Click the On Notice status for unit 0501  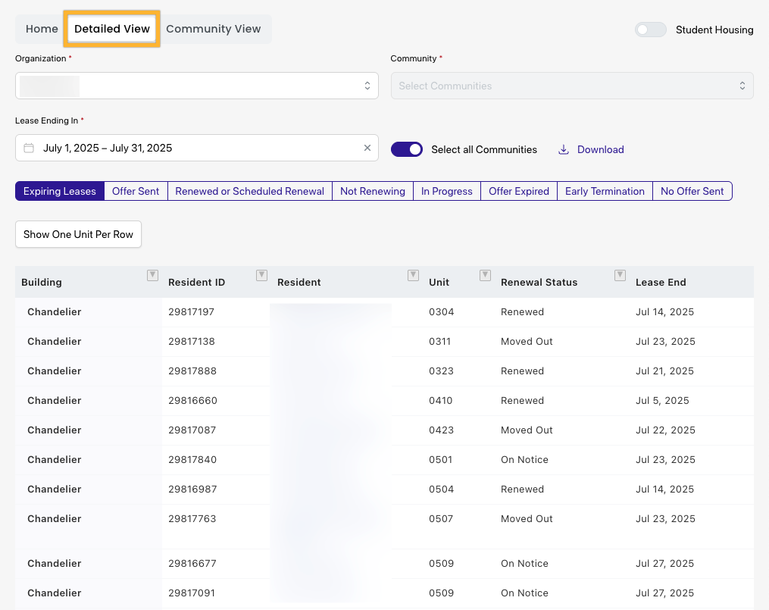click(x=525, y=459)
